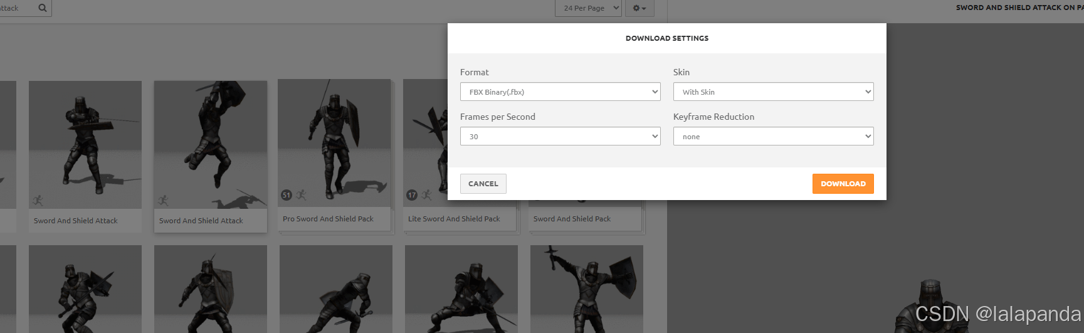This screenshot has height=333, width=1084.
Task: Click the Sword And Shield Attack heading in preview panel
Action: [1019, 8]
